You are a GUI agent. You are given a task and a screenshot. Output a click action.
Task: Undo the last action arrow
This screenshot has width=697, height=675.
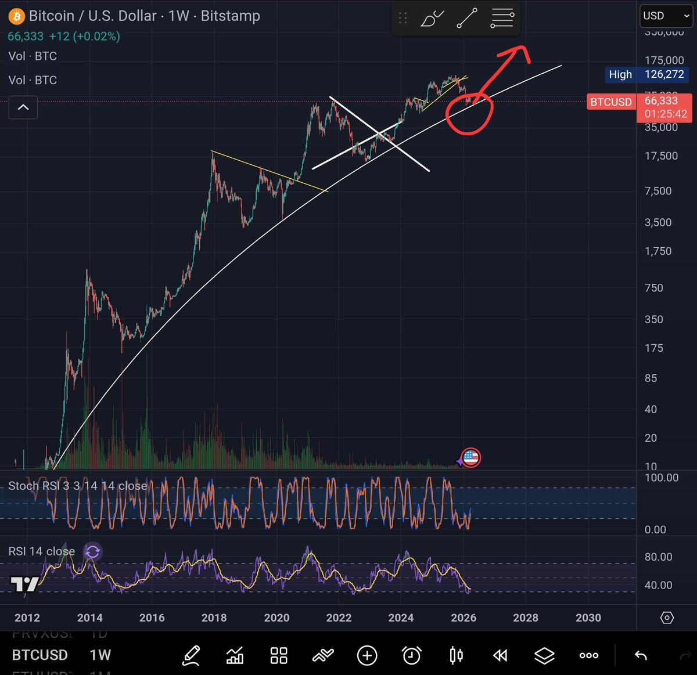(641, 656)
